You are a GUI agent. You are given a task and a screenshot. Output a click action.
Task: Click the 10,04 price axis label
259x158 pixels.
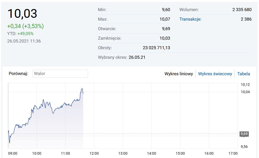[x=245, y=92]
